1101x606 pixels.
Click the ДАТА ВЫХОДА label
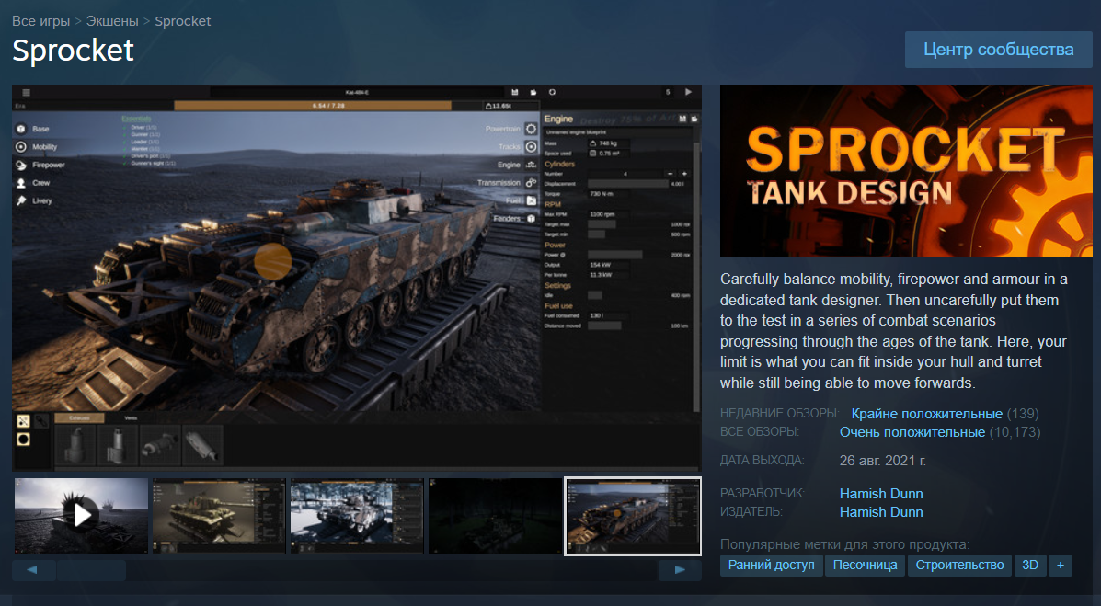(x=762, y=461)
